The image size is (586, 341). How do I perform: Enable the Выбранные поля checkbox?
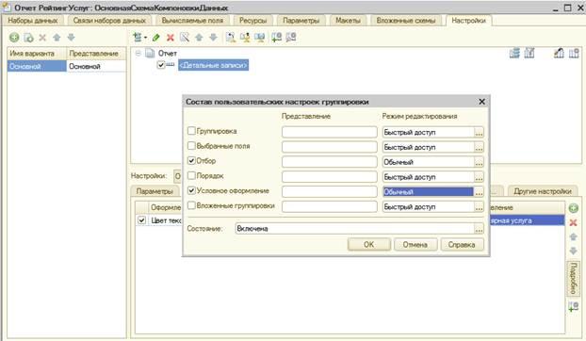pos(191,146)
